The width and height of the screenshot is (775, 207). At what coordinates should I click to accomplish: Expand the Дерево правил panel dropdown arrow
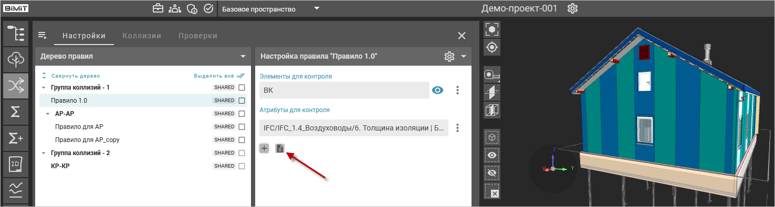[x=243, y=56]
